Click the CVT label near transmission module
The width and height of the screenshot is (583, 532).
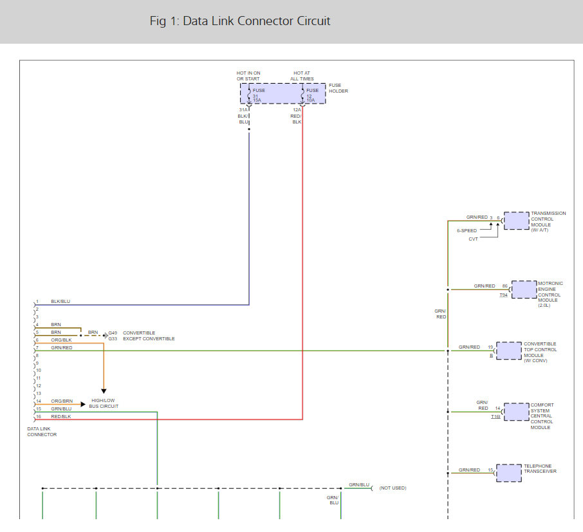(x=473, y=239)
